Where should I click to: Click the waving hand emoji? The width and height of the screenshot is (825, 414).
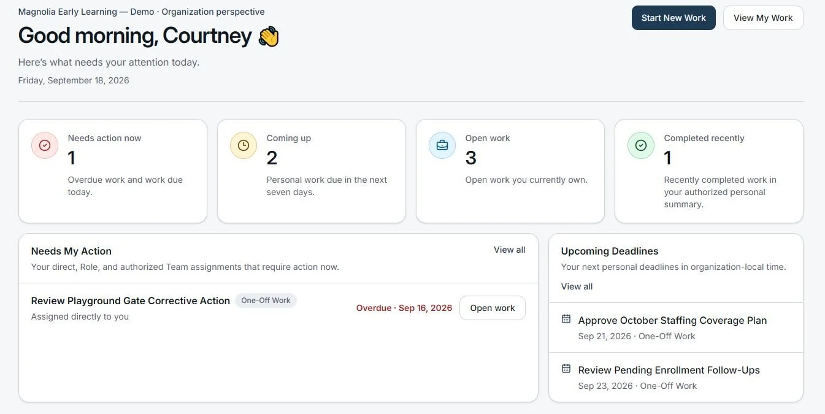click(x=269, y=36)
